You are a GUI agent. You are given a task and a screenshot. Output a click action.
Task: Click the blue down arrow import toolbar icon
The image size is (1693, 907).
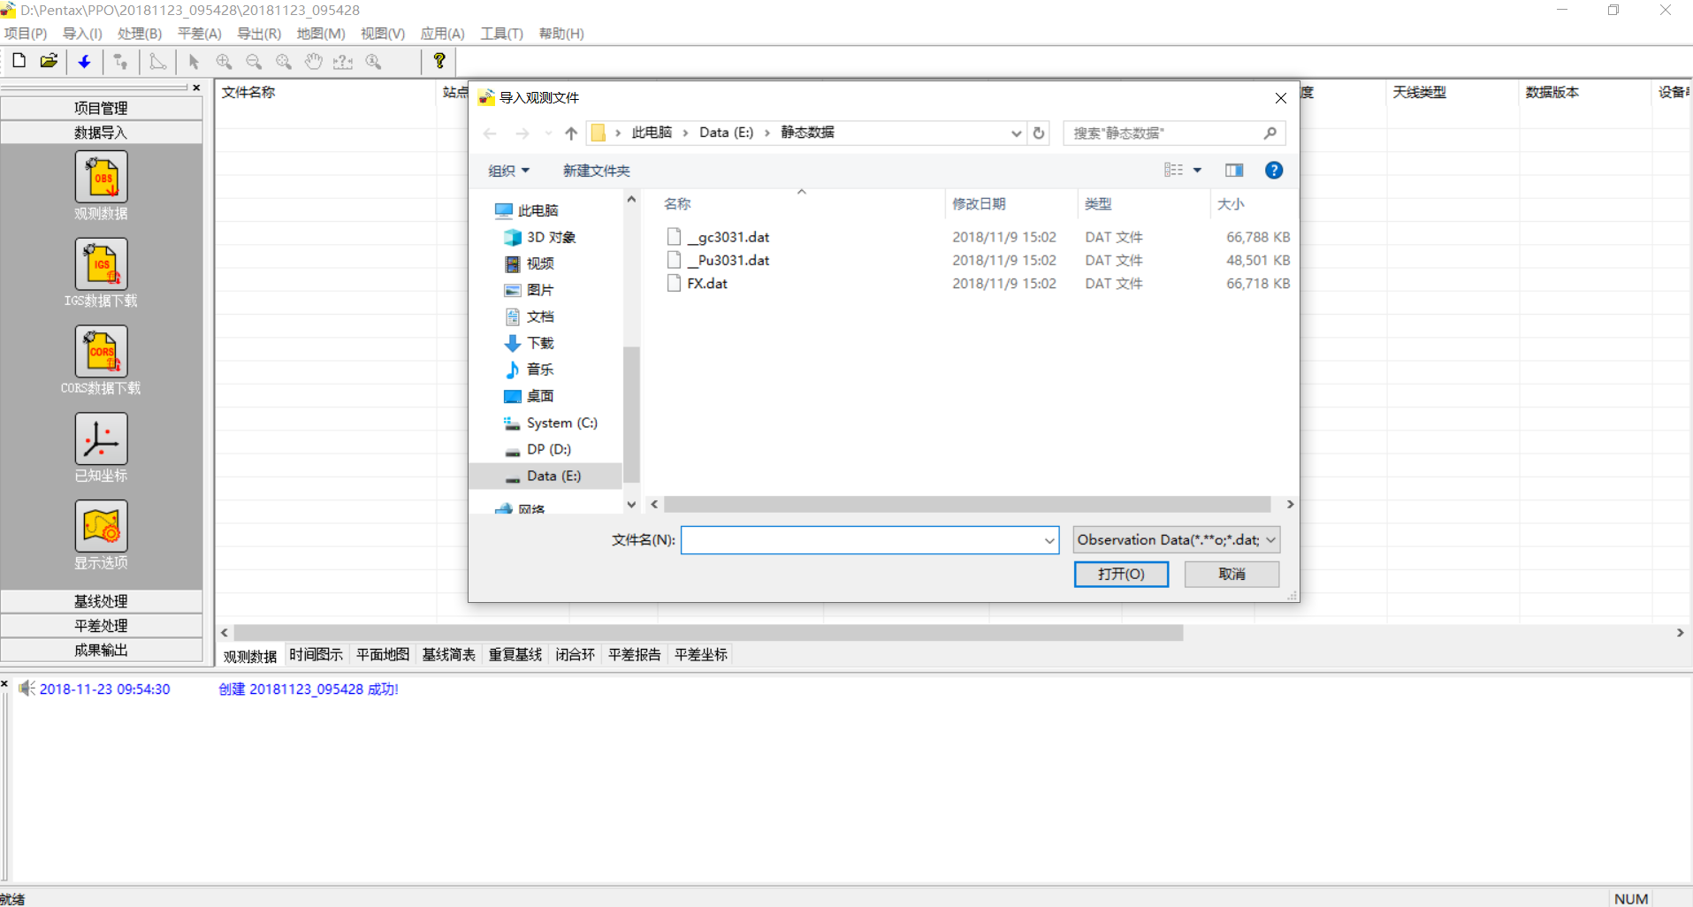(84, 61)
